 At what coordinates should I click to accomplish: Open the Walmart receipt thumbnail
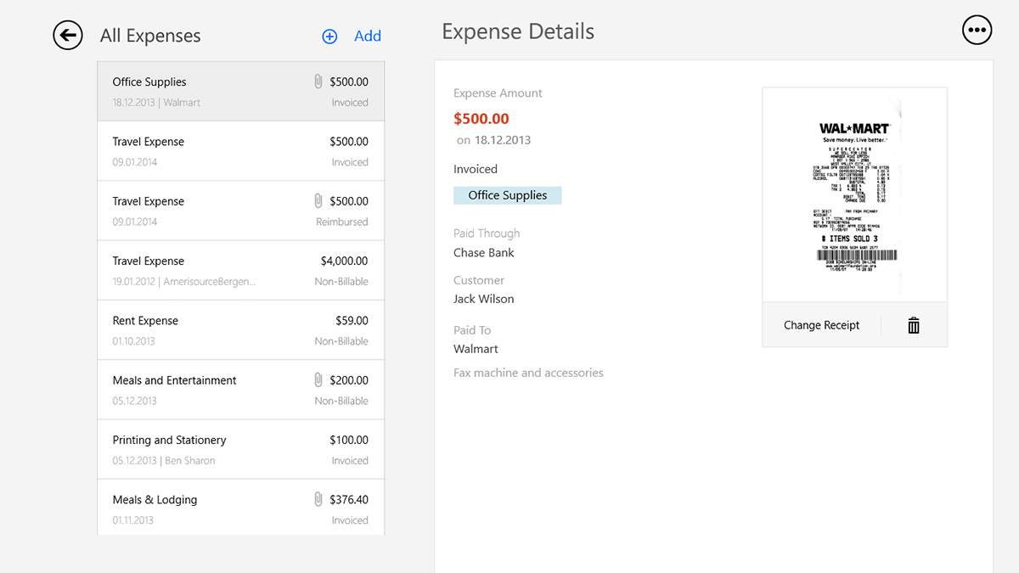click(854, 194)
